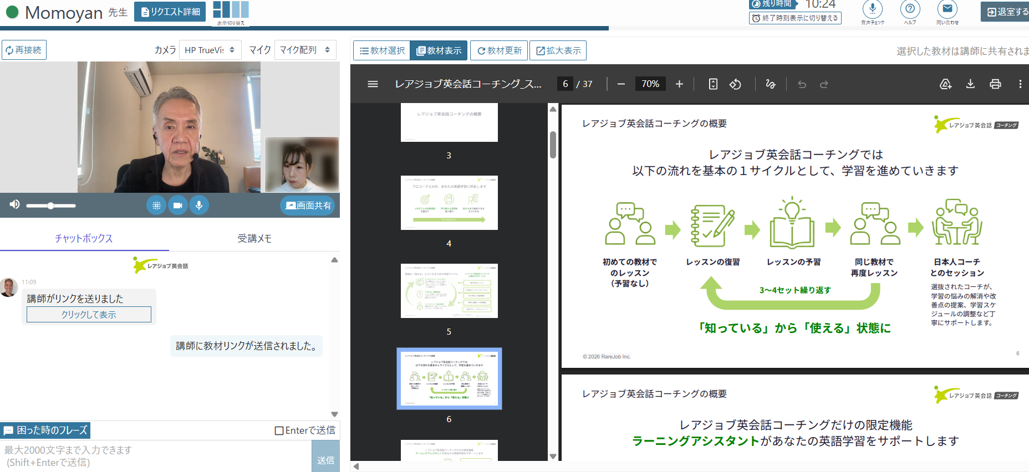Screen dimensions: 1029x472
Task: Save the PDF to Google Drive
Action: point(945,84)
